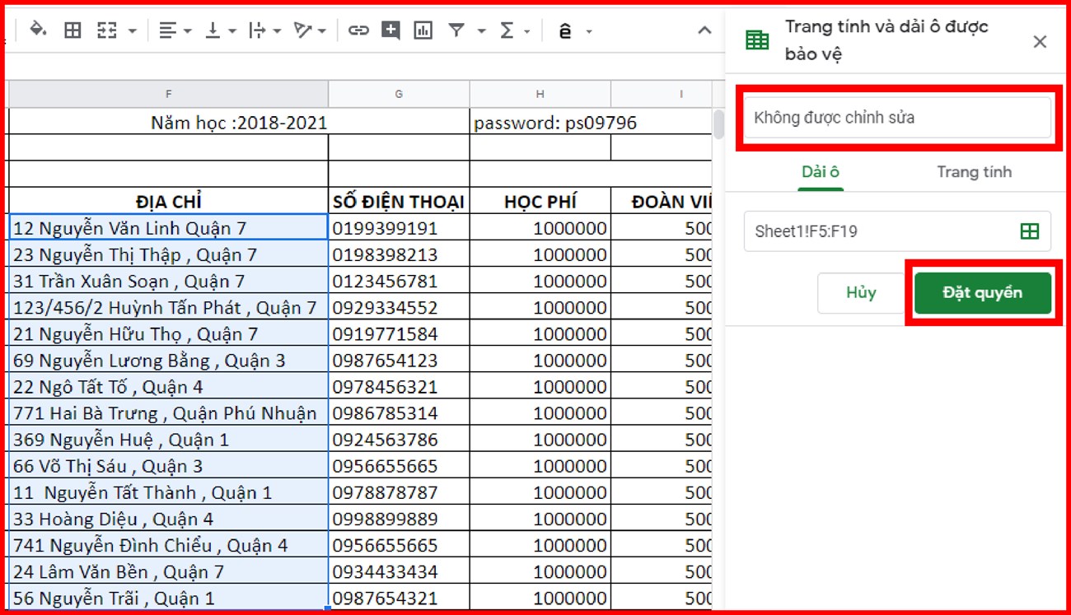Image resolution: width=1071 pixels, height=615 pixels.
Task: Select phone number cell 0929334552
Action: 399,307
